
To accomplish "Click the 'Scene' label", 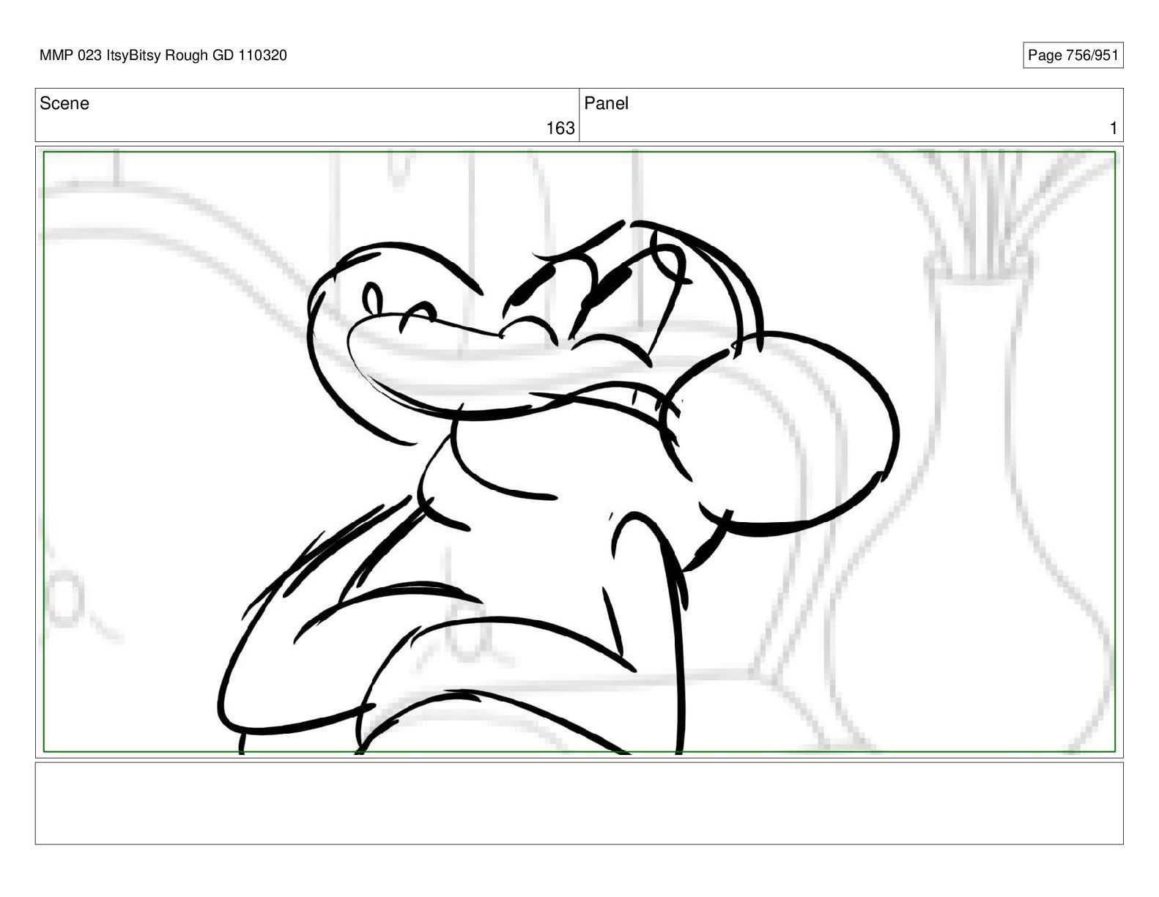I will coord(64,103).
